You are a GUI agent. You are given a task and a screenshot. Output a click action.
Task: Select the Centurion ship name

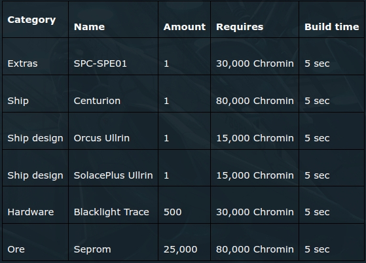click(97, 101)
